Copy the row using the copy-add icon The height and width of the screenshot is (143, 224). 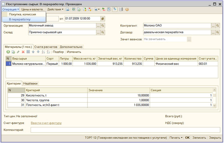point(13,52)
